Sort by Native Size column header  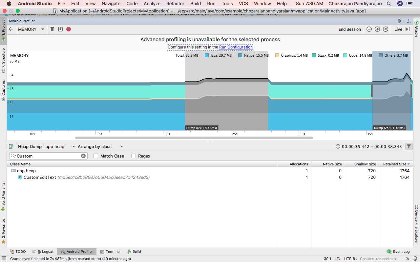[x=328, y=164]
